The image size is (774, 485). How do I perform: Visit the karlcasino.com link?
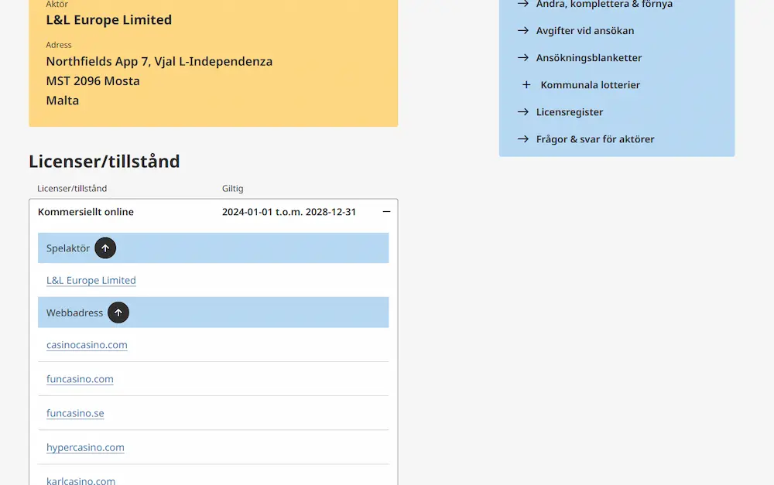[x=81, y=480]
